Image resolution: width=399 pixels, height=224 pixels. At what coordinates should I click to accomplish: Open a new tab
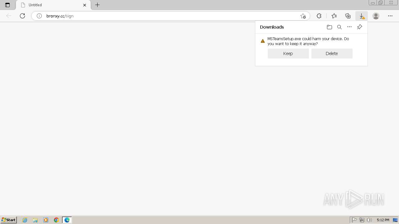pos(98,5)
